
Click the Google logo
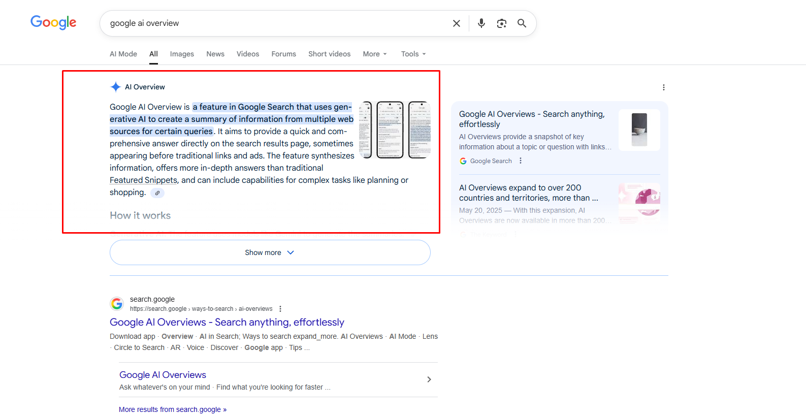[53, 22]
